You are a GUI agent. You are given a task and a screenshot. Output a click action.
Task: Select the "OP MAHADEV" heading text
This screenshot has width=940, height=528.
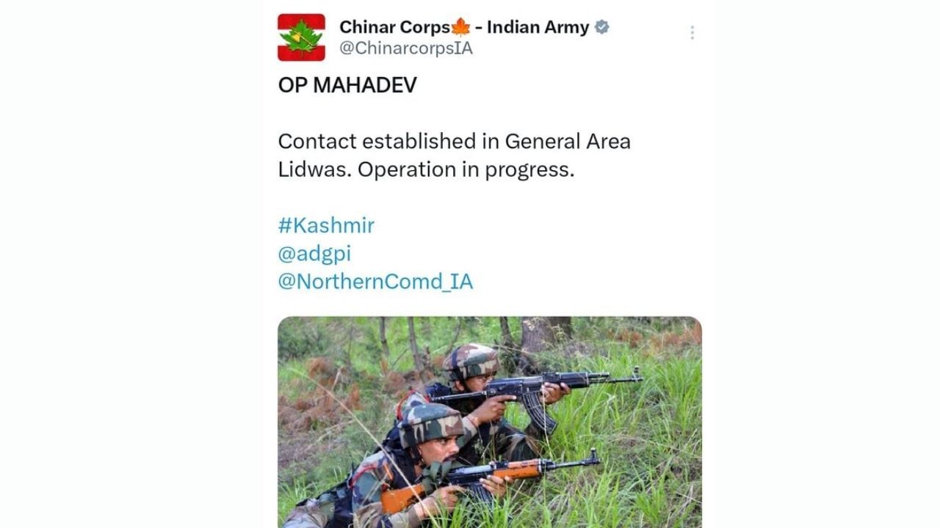coord(347,85)
